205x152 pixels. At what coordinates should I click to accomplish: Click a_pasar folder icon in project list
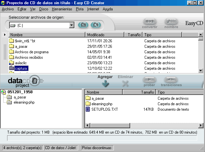coord(88,98)
